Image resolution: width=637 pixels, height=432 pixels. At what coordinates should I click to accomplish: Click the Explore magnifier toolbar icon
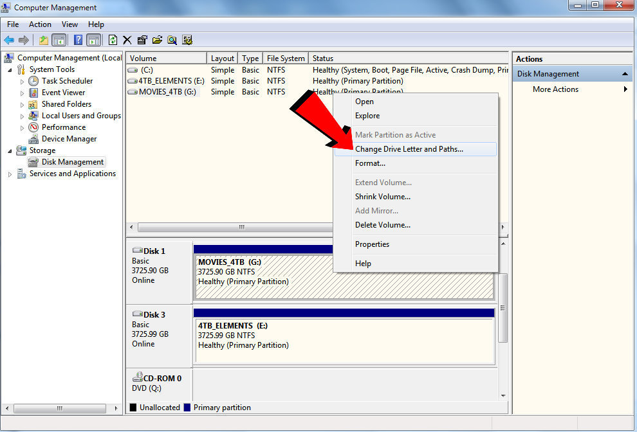pyautogui.click(x=172, y=40)
